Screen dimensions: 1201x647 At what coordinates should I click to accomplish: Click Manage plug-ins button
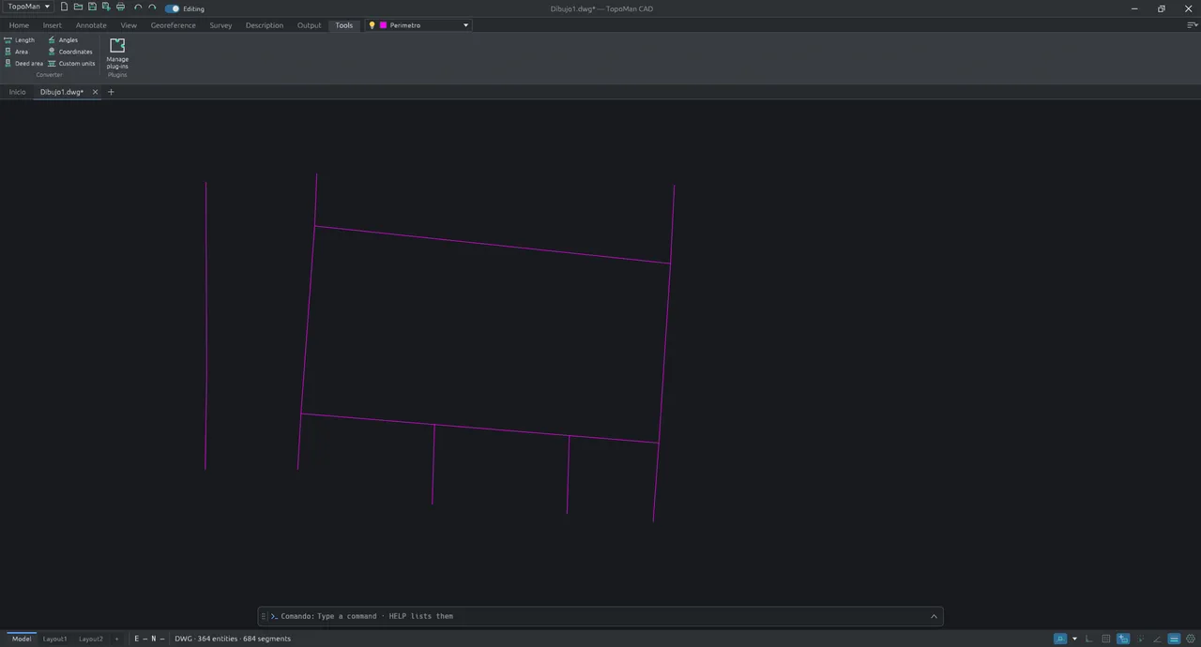(x=117, y=53)
